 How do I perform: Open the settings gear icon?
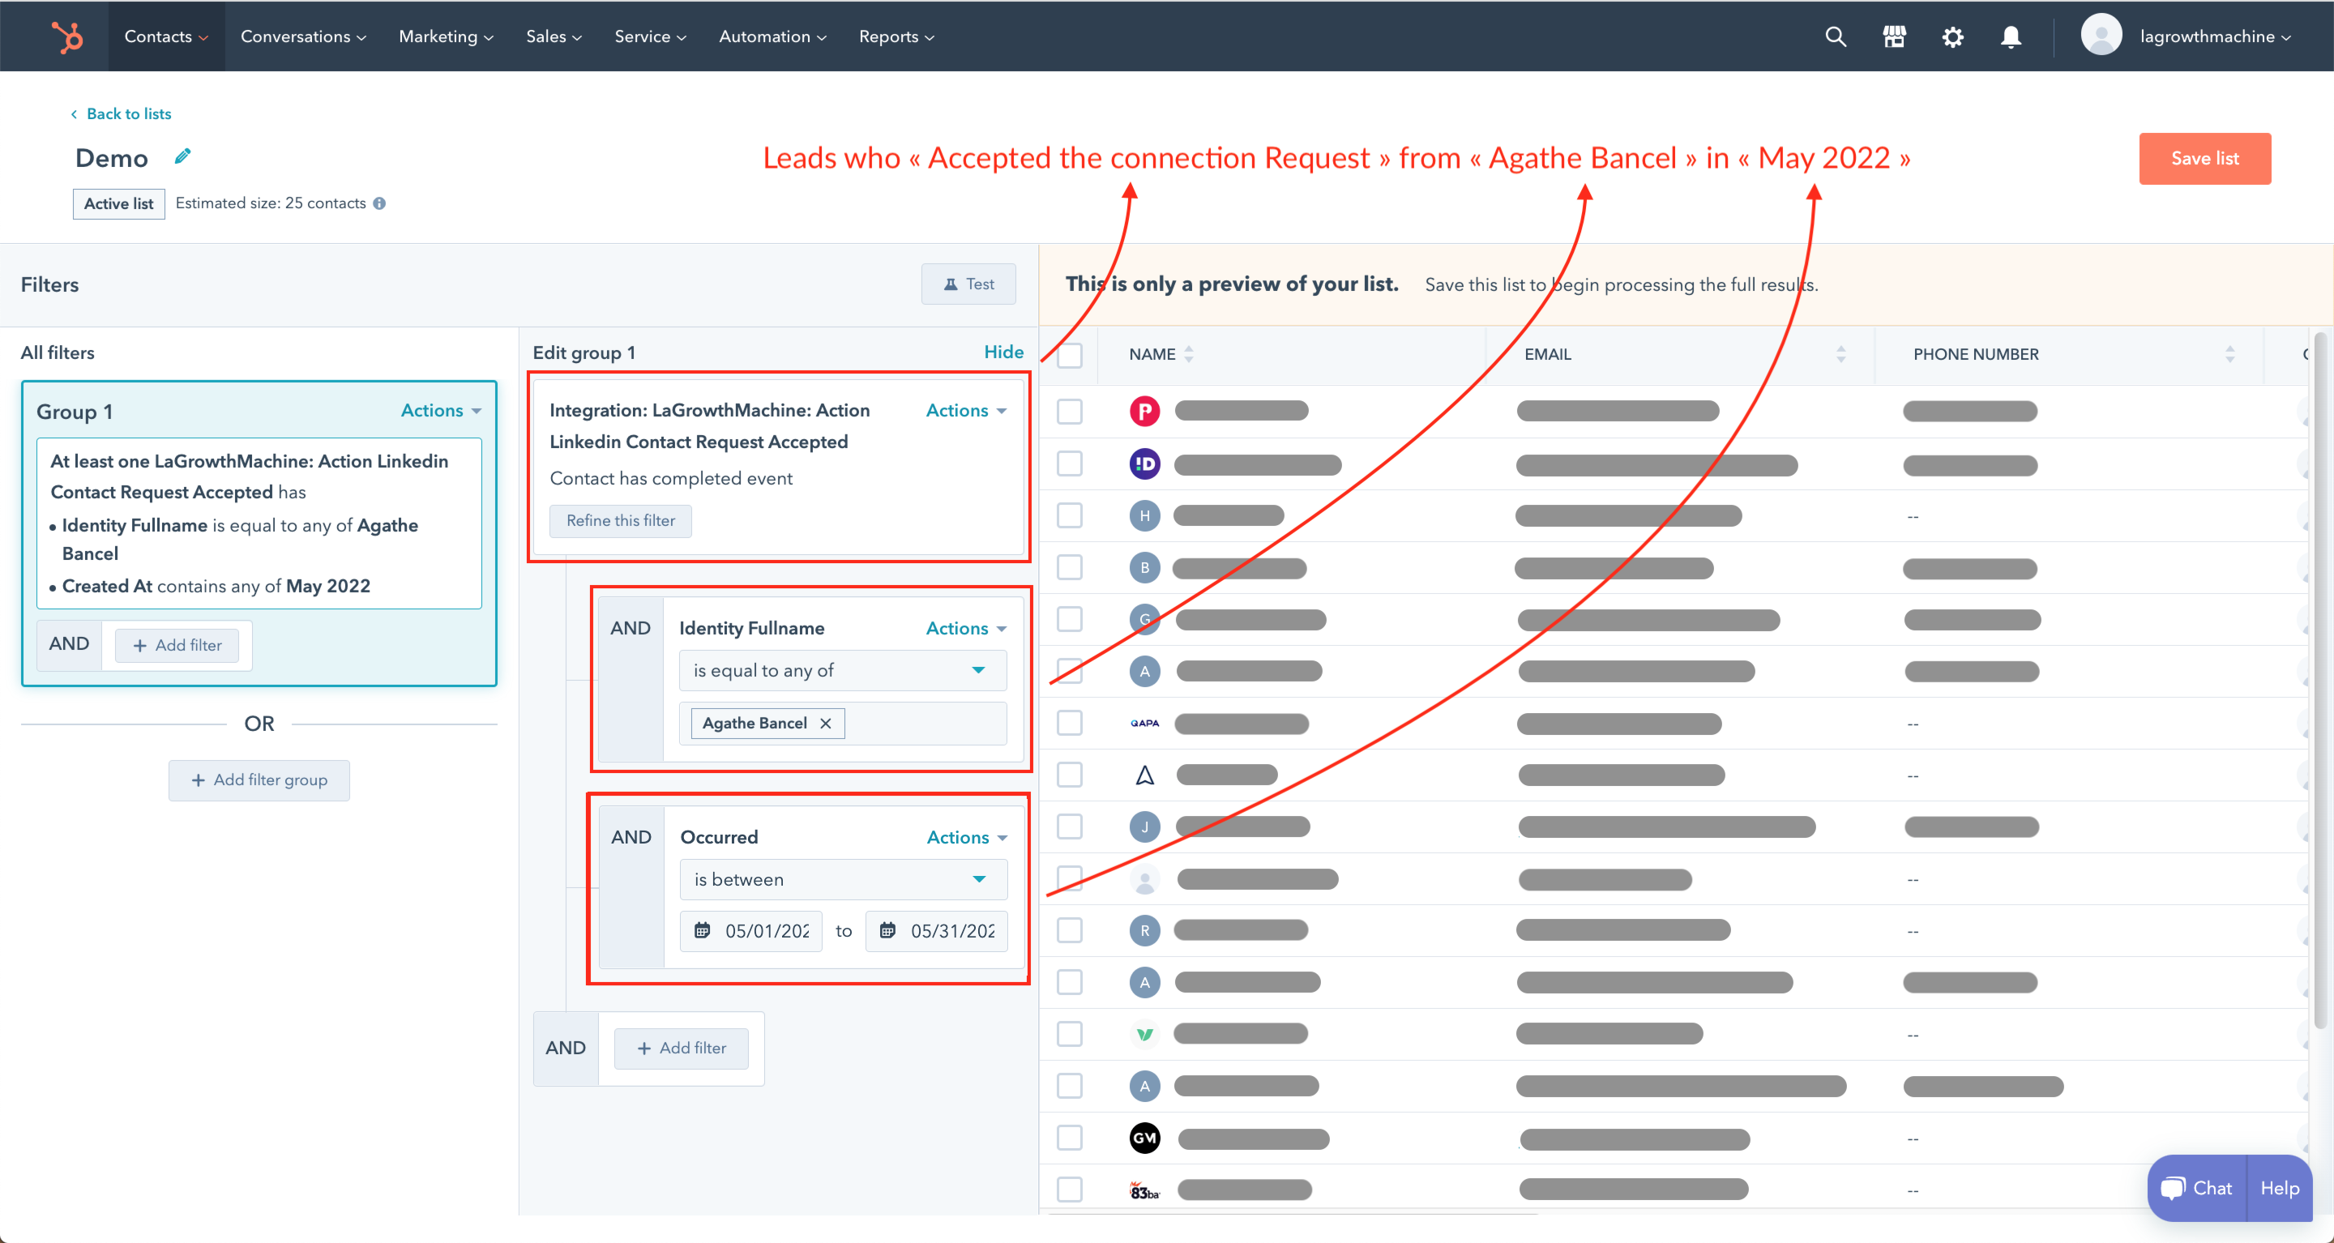tap(1952, 37)
